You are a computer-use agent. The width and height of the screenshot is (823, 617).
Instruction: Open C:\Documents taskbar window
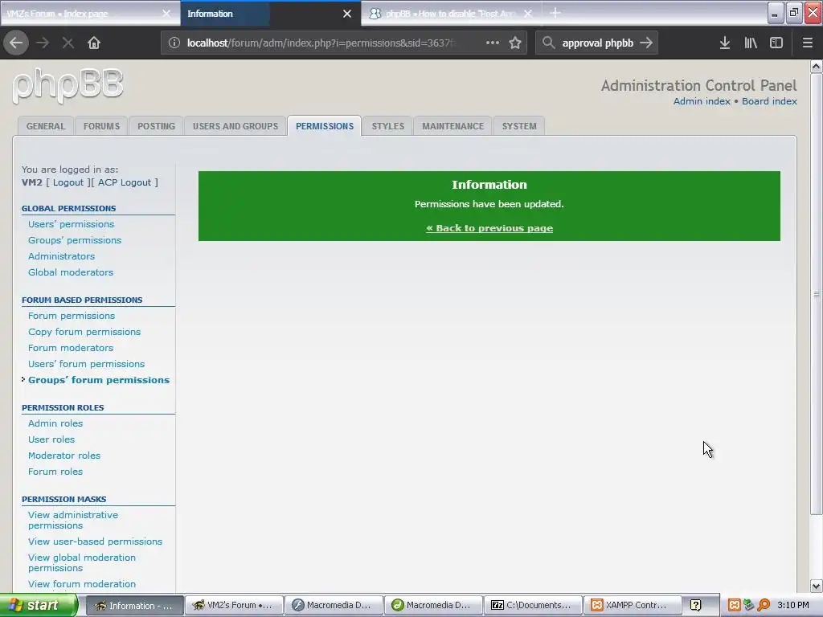pyautogui.click(x=533, y=605)
